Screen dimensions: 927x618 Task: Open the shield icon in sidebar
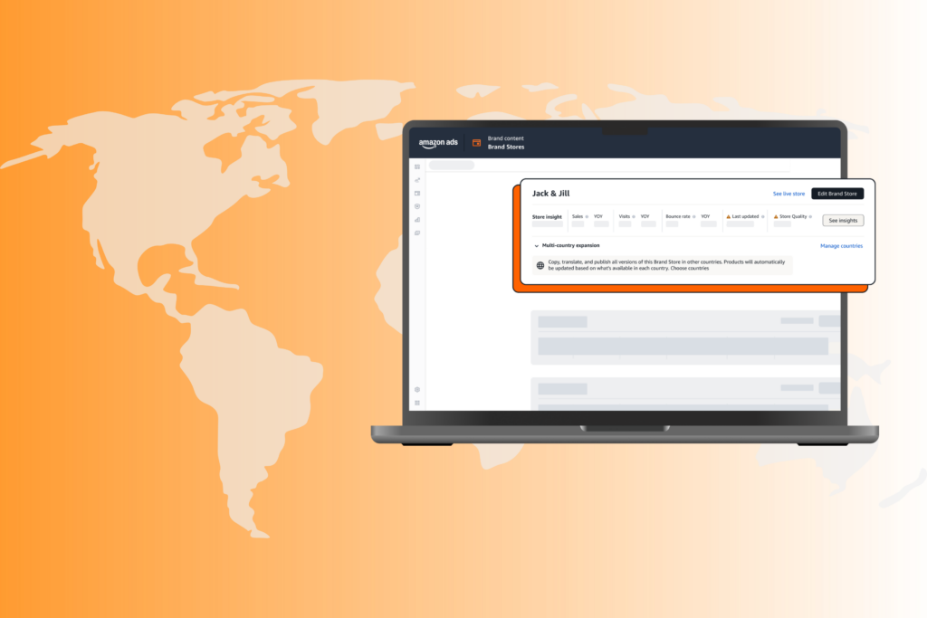pyautogui.click(x=417, y=206)
